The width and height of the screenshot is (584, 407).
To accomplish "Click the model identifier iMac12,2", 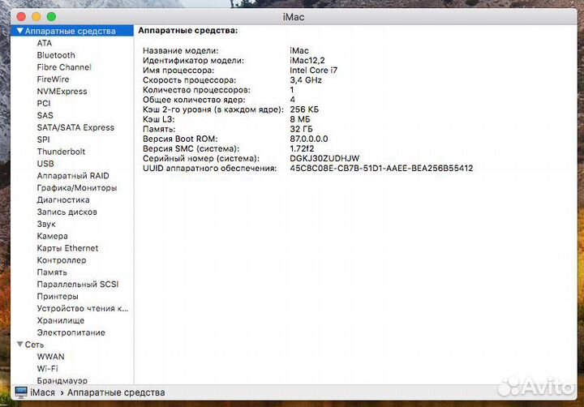I will point(307,60).
